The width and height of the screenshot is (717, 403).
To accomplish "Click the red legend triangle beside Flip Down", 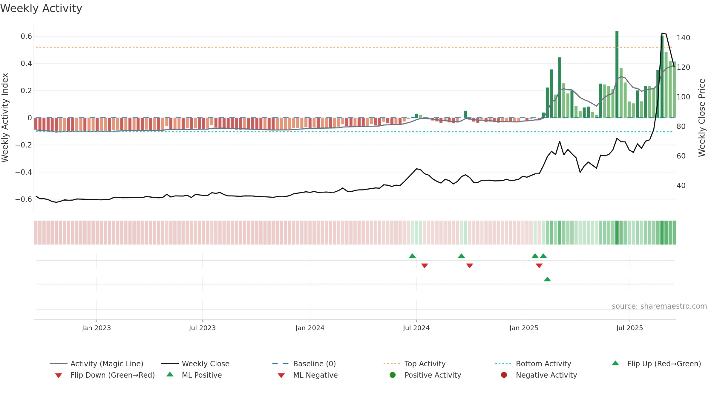I will coord(59,376).
